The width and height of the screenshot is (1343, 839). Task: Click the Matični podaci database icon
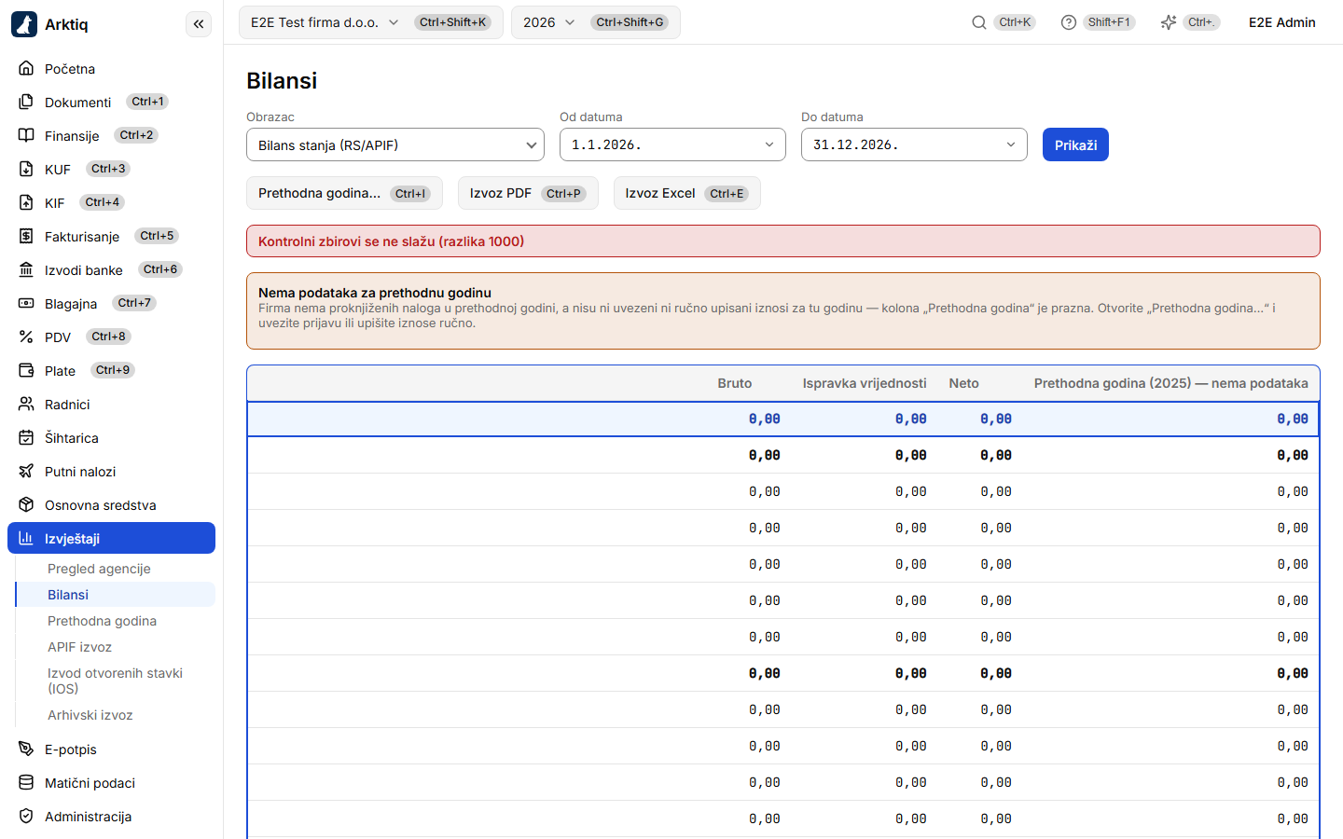[26, 782]
